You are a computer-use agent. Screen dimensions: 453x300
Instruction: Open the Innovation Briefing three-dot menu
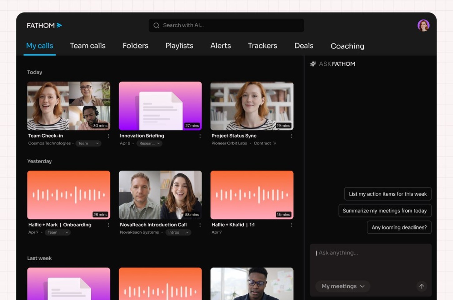click(x=200, y=136)
